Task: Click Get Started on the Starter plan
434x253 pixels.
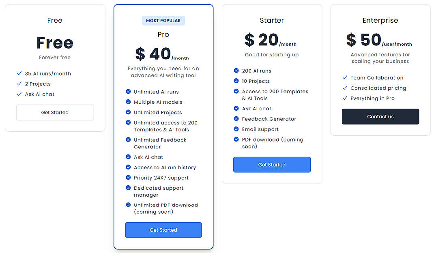Action: [272, 165]
